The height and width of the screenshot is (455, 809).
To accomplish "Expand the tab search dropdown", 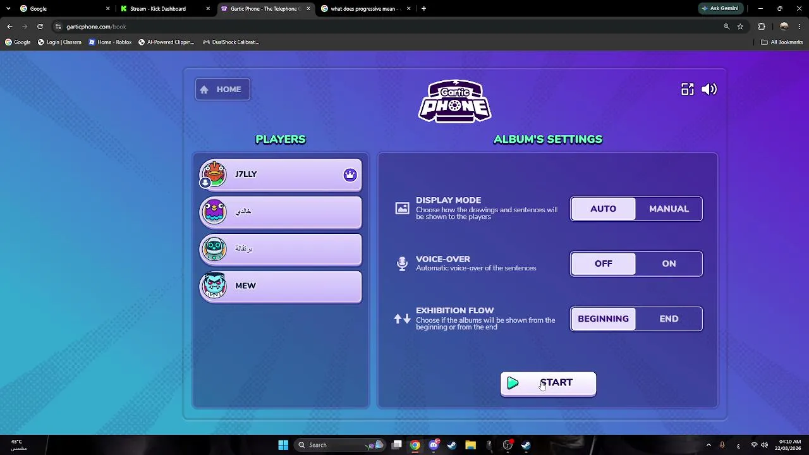I will [x=8, y=9].
